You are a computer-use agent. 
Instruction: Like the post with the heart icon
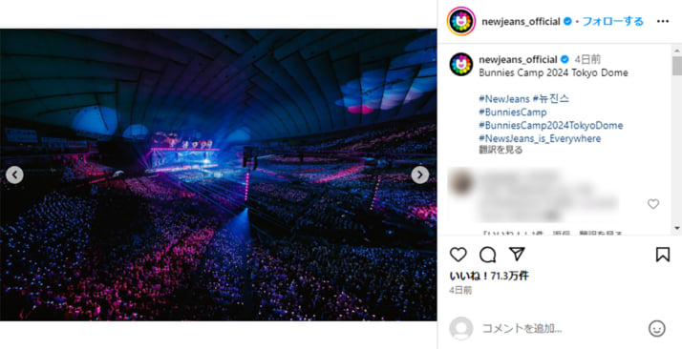(458, 255)
